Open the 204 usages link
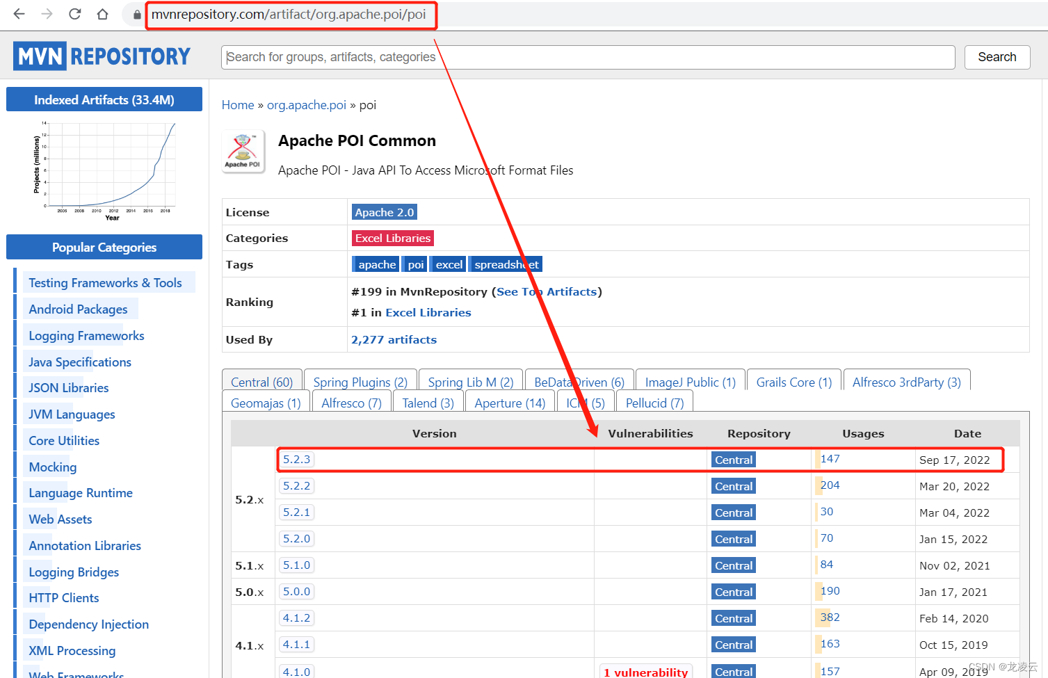The height and width of the screenshot is (678, 1048). click(830, 485)
